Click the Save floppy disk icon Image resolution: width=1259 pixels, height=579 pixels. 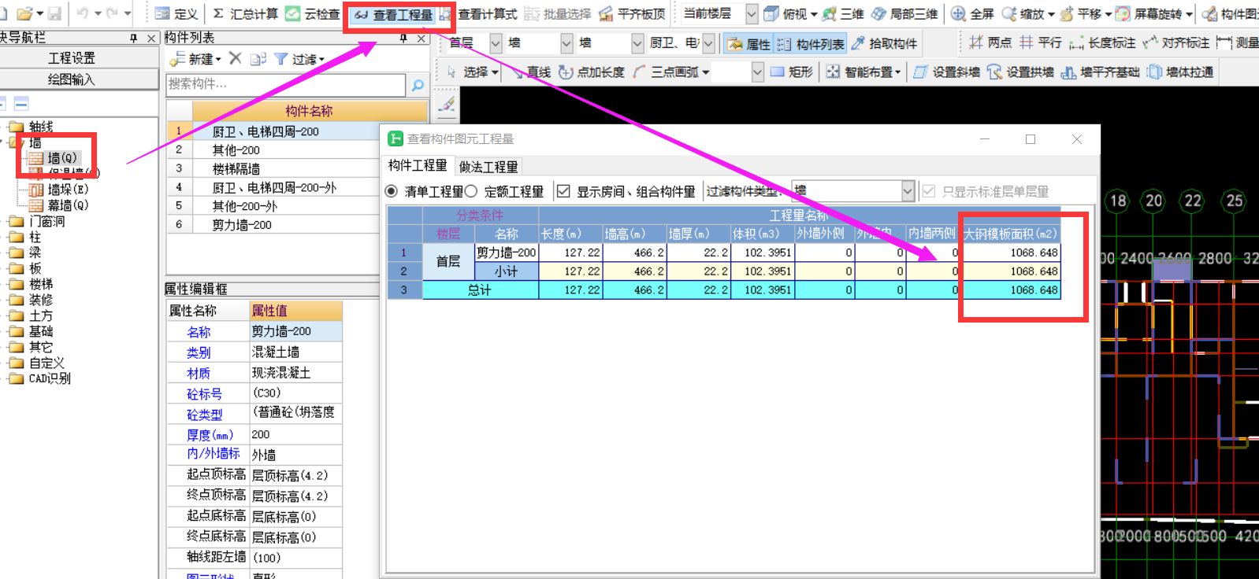(54, 13)
